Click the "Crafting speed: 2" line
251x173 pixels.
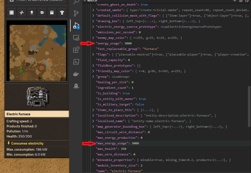click(19, 121)
